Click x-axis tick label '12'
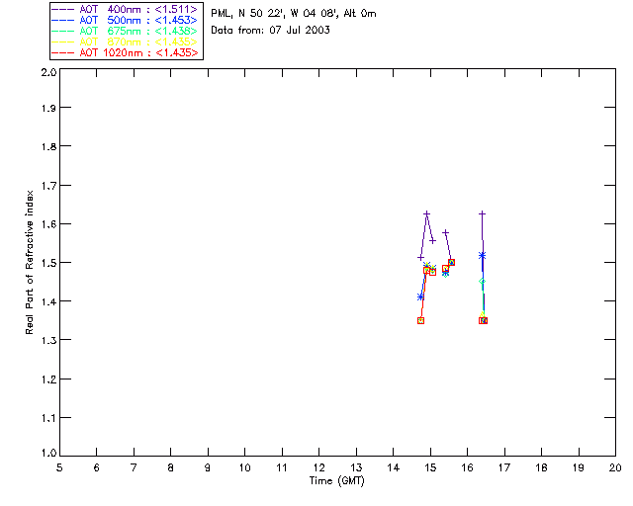The width and height of the screenshot is (633, 506). [x=318, y=467]
